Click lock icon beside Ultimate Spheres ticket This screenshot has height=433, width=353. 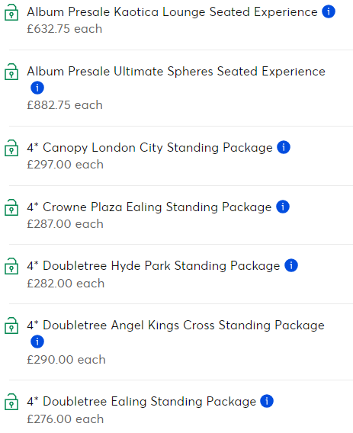pos(11,72)
